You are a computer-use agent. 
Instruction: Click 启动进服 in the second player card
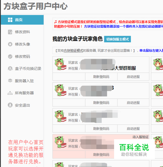pos(133,103)
